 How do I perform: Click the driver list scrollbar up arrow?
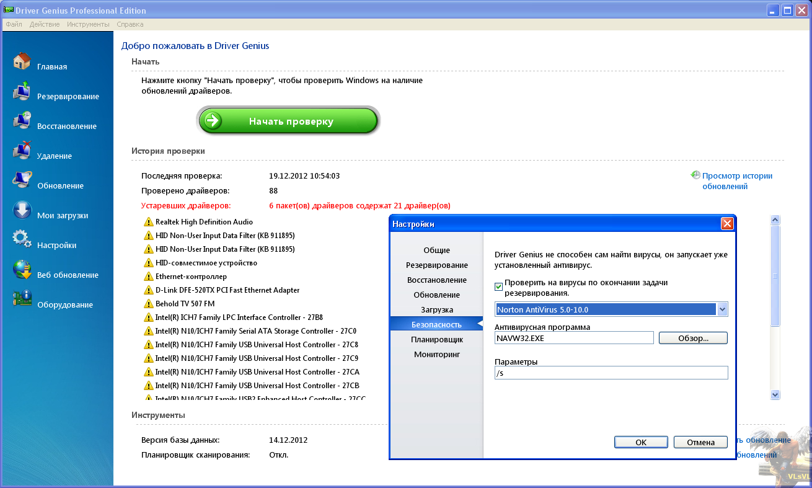(775, 220)
